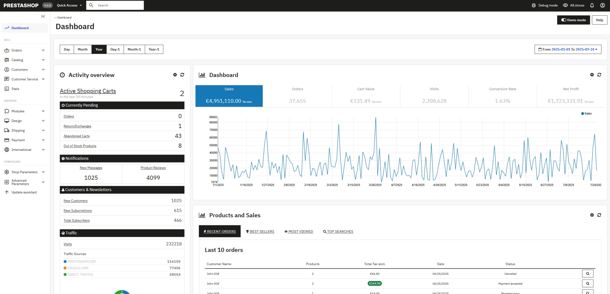Open Activity overview settings gear
The width and height of the screenshot is (610, 294).
pyautogui.click(x=175, y=75)
